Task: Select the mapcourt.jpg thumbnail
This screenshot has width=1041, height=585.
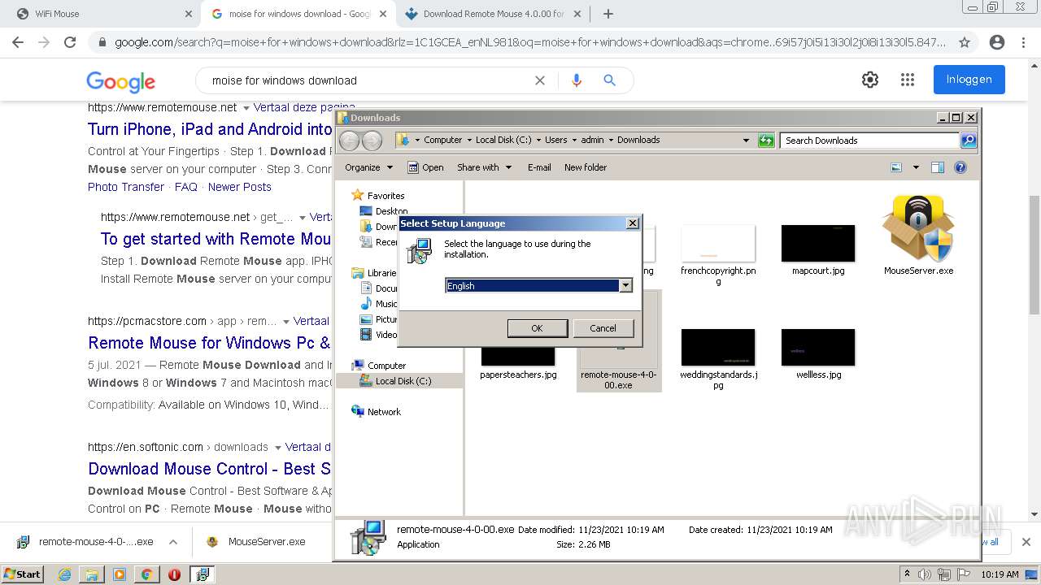Action: point(818,243)
